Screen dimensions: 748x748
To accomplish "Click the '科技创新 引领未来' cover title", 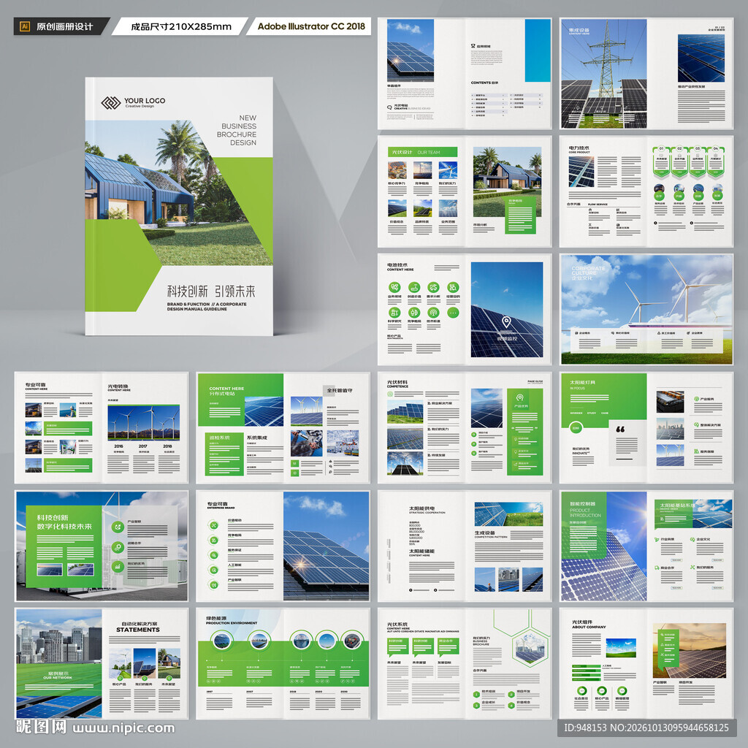I will [211, 291].
